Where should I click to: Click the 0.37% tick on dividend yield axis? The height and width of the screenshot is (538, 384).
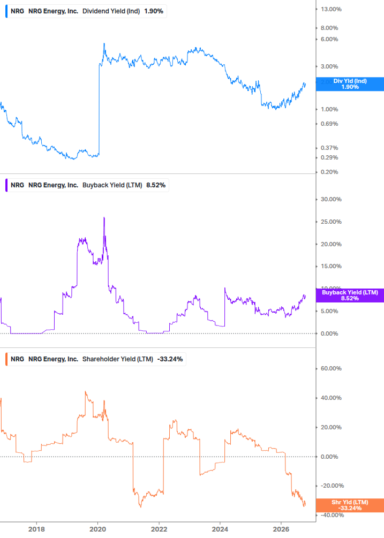pyautogui.click(x=329, y=148)
